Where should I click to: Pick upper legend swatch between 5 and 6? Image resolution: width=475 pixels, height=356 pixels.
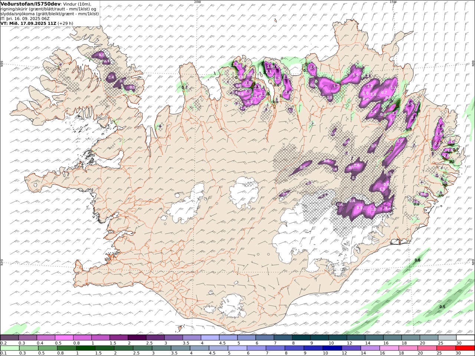click(x=246, y=338)
